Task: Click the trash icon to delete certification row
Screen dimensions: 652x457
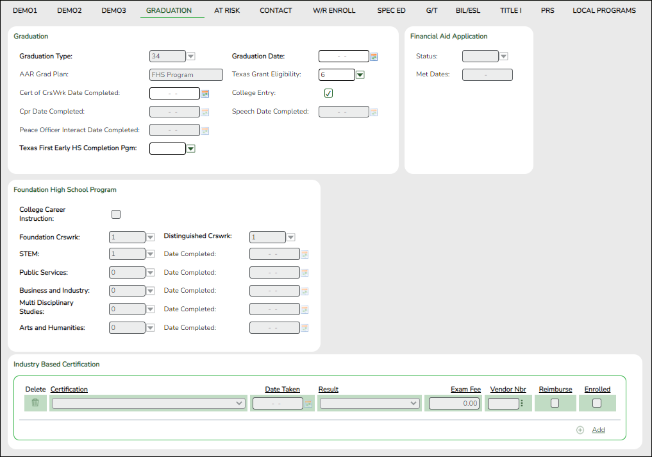Action: (35, 403)
